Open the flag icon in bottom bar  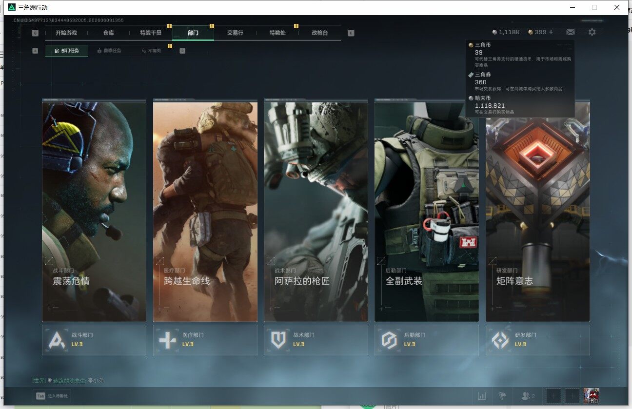(x=502, y=396)
